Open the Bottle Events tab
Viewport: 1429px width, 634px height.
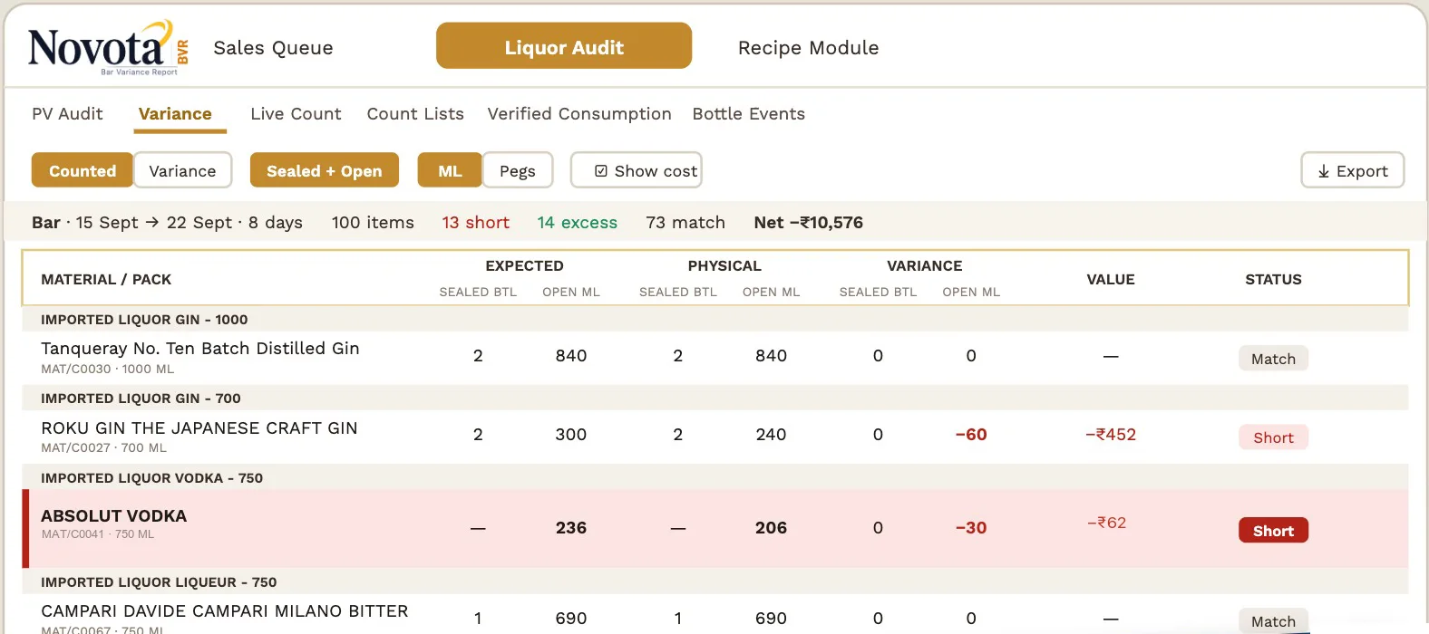point(749,114)
